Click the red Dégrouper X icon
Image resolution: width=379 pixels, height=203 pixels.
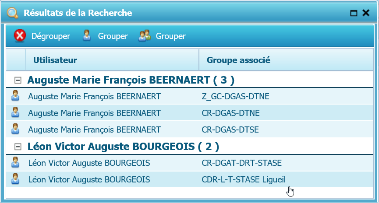20,36
